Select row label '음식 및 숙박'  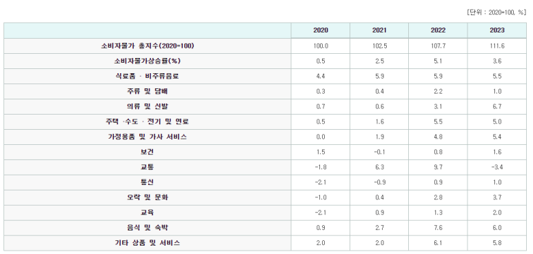coord(148,228)
